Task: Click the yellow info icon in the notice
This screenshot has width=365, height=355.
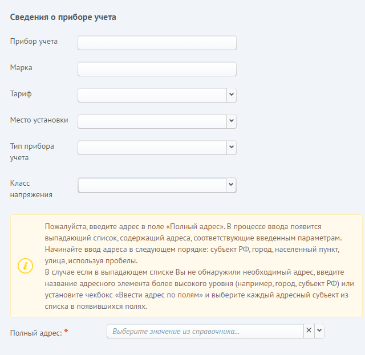Action: coord(26,266)
